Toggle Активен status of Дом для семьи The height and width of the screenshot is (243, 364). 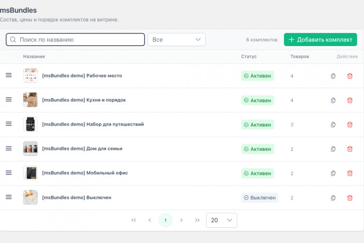(257, 149)
